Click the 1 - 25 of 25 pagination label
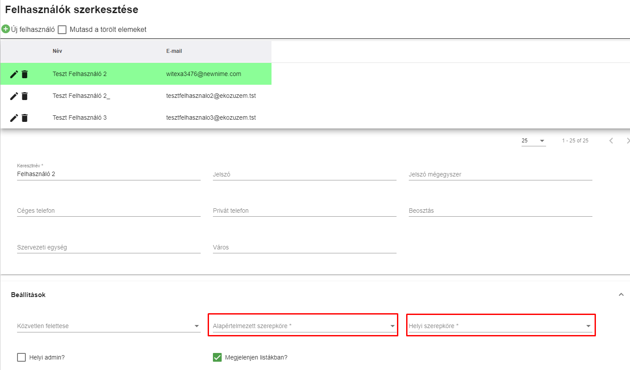Viewport: 630px width, 370px height. [575, 141]
